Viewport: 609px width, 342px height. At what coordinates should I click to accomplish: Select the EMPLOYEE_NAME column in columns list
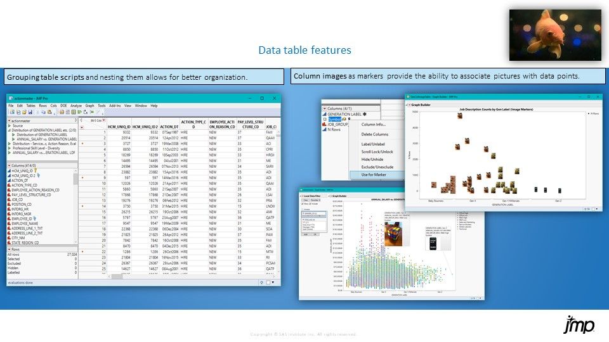(x=25, y=224)
